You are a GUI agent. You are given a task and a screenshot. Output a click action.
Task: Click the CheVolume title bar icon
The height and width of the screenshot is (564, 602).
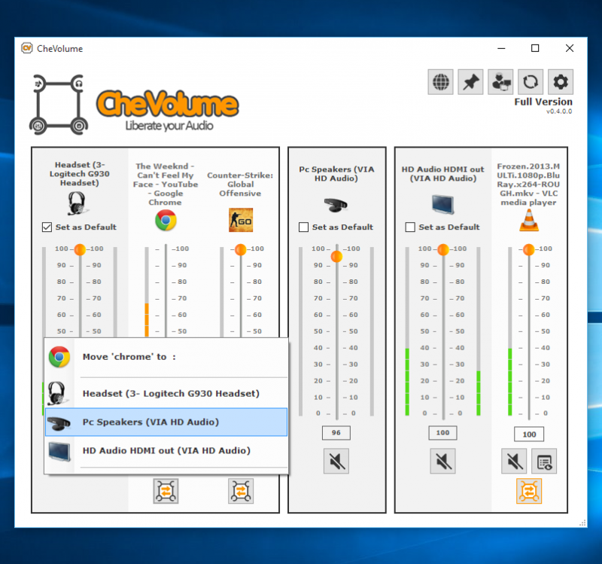pyautogui.click(x=27, y=48)
